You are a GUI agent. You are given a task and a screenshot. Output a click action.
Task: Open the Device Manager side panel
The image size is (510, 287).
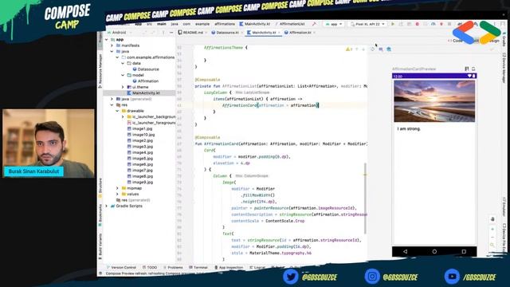click(x=504, y=68)
